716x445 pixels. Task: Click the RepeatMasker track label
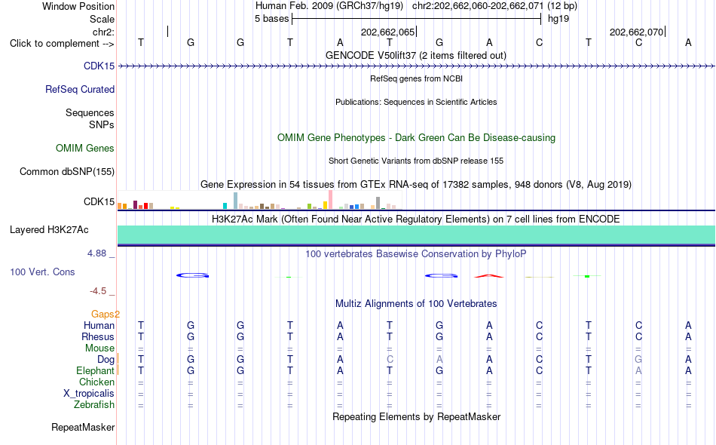tap(83, 427)
